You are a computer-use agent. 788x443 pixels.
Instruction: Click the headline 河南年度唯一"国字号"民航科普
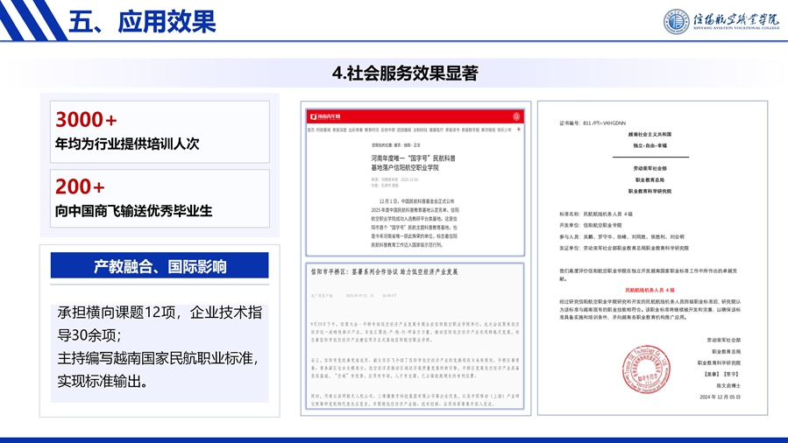point(413,158)
